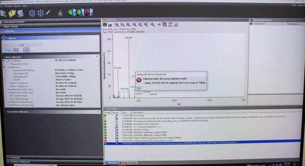The image size is (305, 166).
Task: Open the Instrument Control panel header
Action: pos(14,22)
